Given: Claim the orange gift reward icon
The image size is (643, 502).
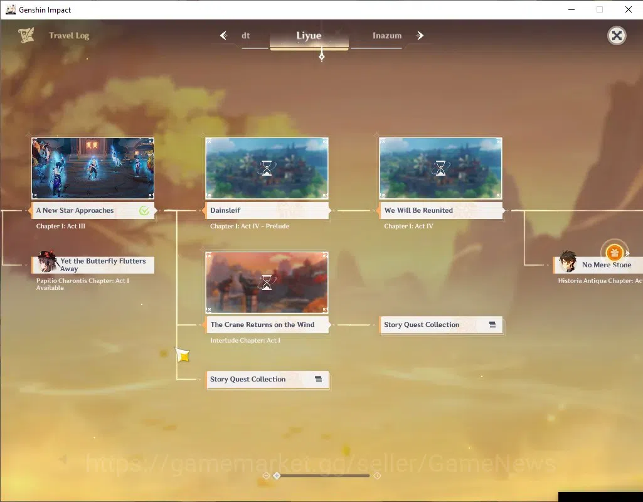Looking at the screenshot, I should pyautogui.click(x=614, y=253).
